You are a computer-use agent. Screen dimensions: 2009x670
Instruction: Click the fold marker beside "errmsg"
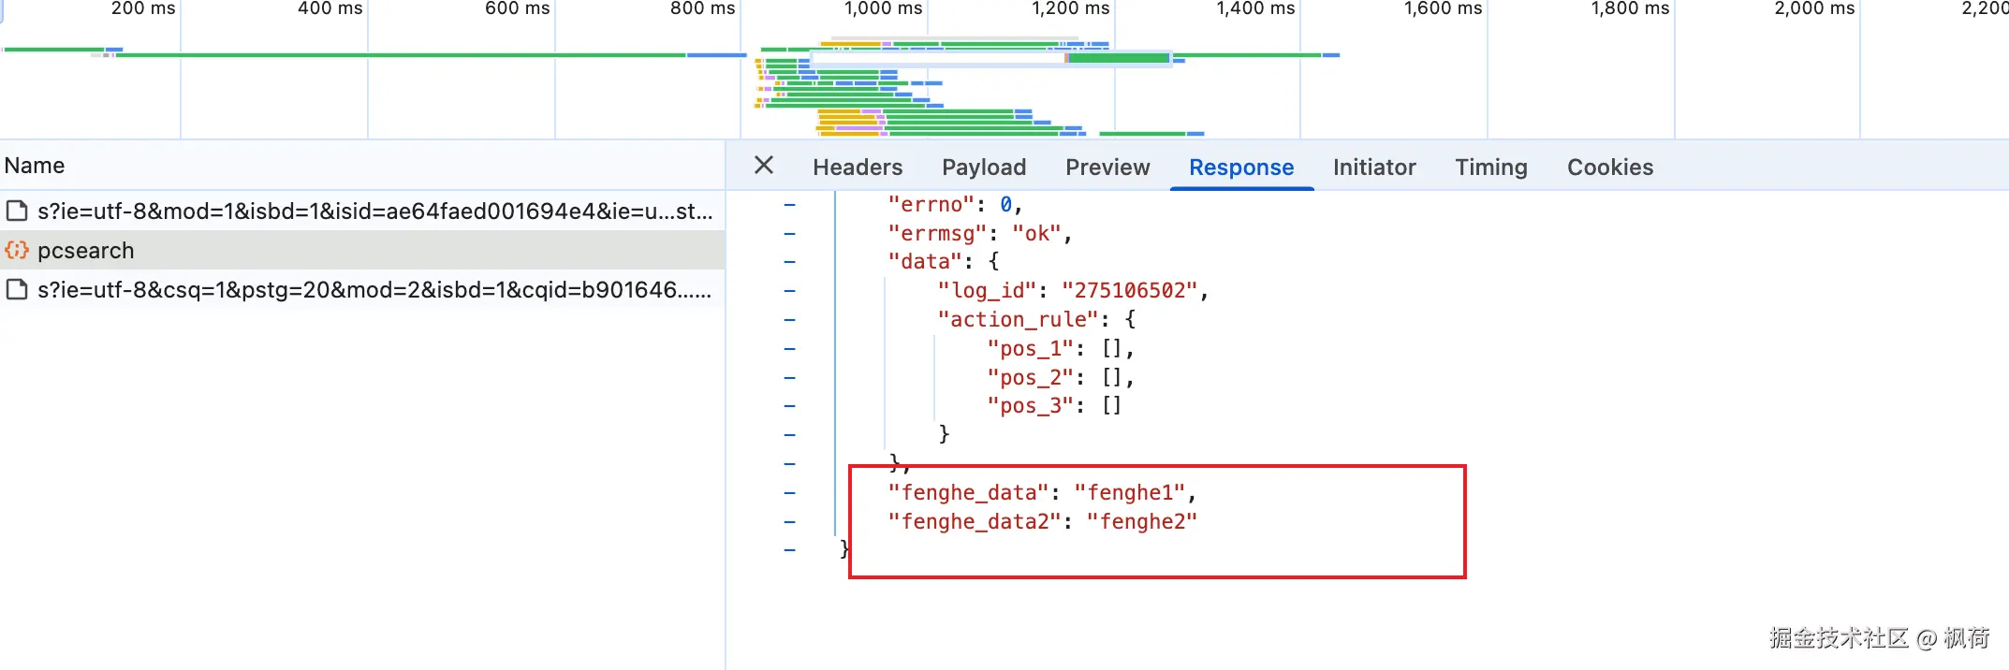[x=790, y=233]
